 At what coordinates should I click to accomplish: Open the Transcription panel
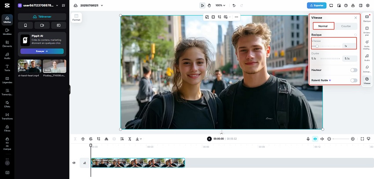[7, 92]
